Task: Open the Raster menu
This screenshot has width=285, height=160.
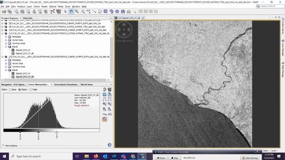Action: [x=45, y=7]
